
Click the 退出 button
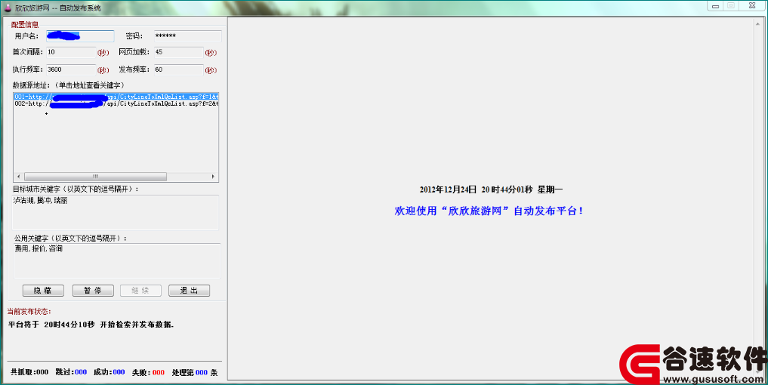click(x=189, y=291)
